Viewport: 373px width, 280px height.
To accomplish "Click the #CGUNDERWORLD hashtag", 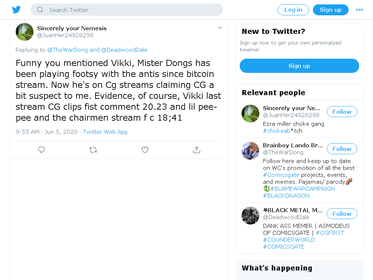I will point(289,240).
